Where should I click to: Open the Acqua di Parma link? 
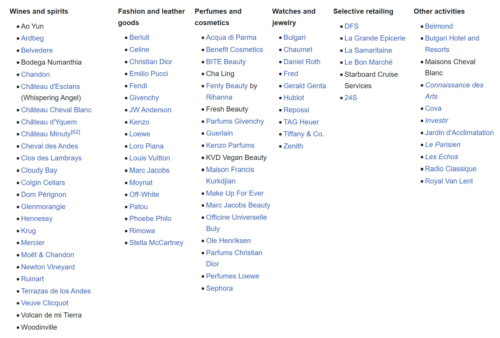tap(231, 37)
